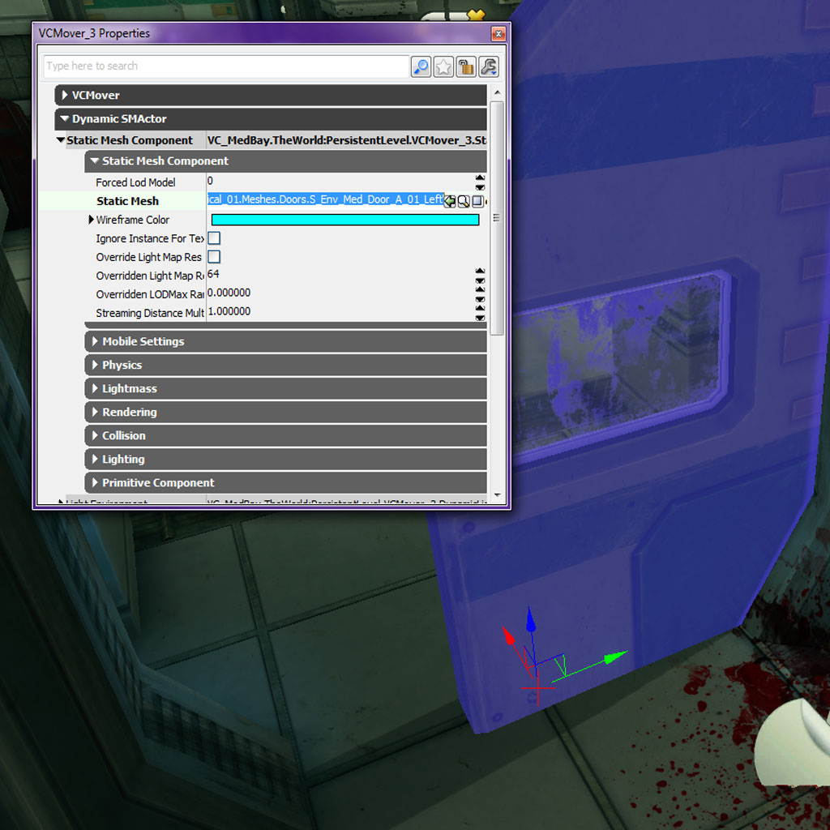
Task: Expand the VCMover category
Action: pos(65,96)
